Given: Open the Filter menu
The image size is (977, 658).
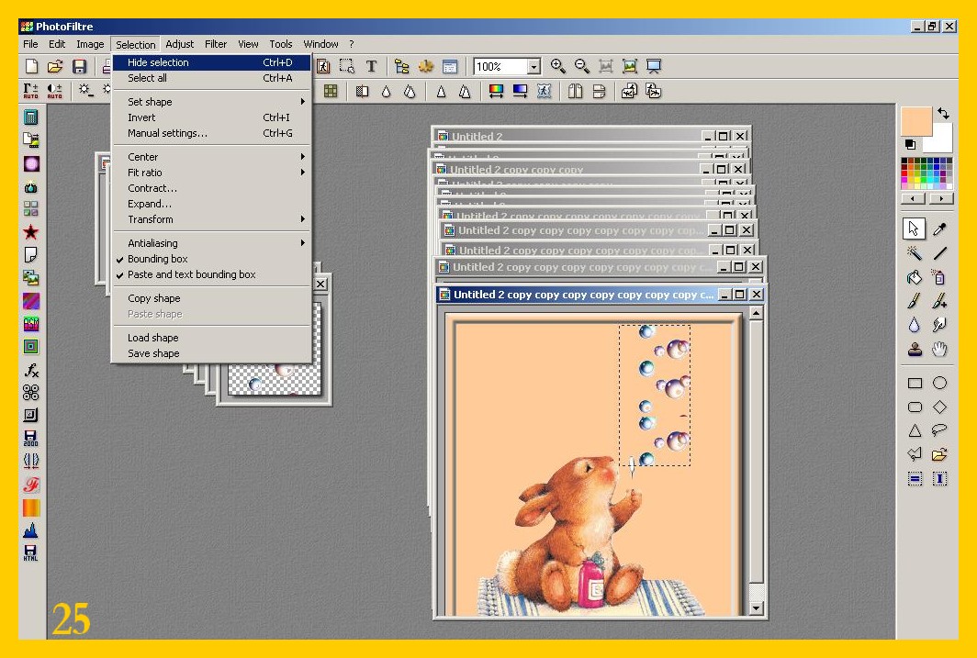Looking at the screenshot, I should [x=216, y=44].
